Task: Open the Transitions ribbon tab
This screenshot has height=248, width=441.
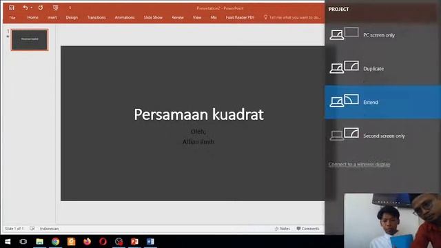Action: (x=96, y=17)
